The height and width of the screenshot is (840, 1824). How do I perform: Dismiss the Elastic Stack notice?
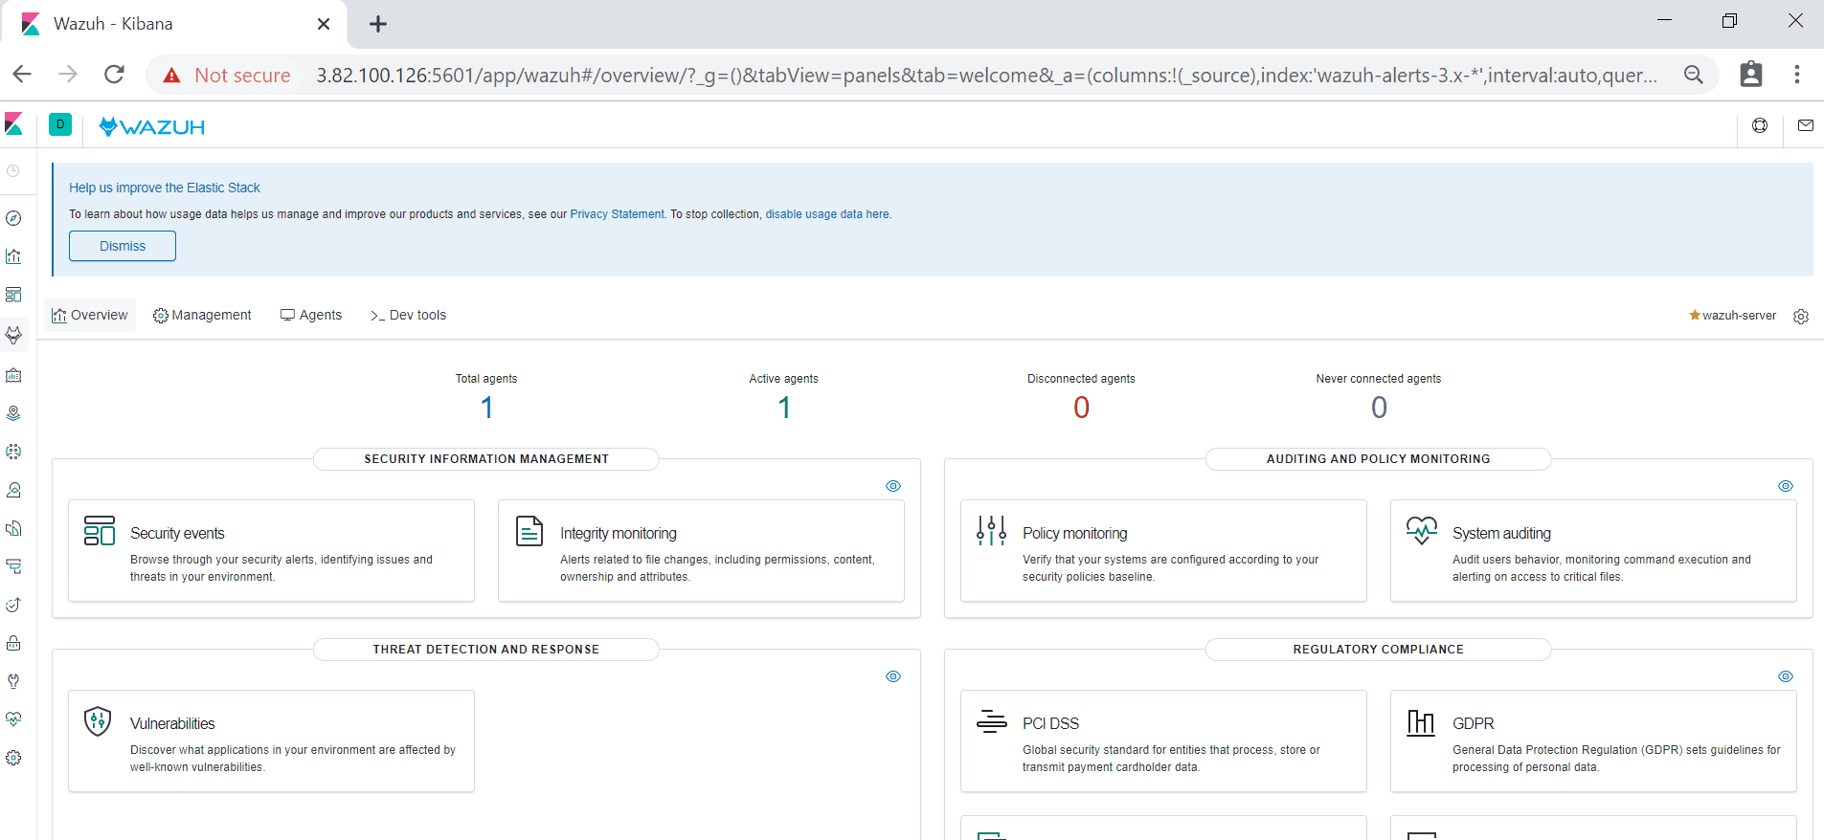(123, 246)
